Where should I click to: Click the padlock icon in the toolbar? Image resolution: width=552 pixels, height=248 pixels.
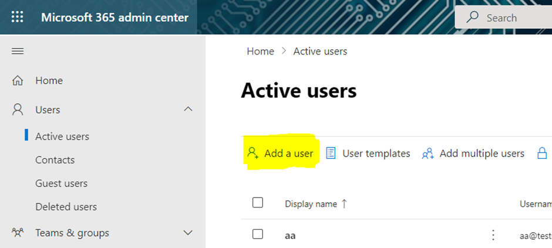click(x=542, y=154)
